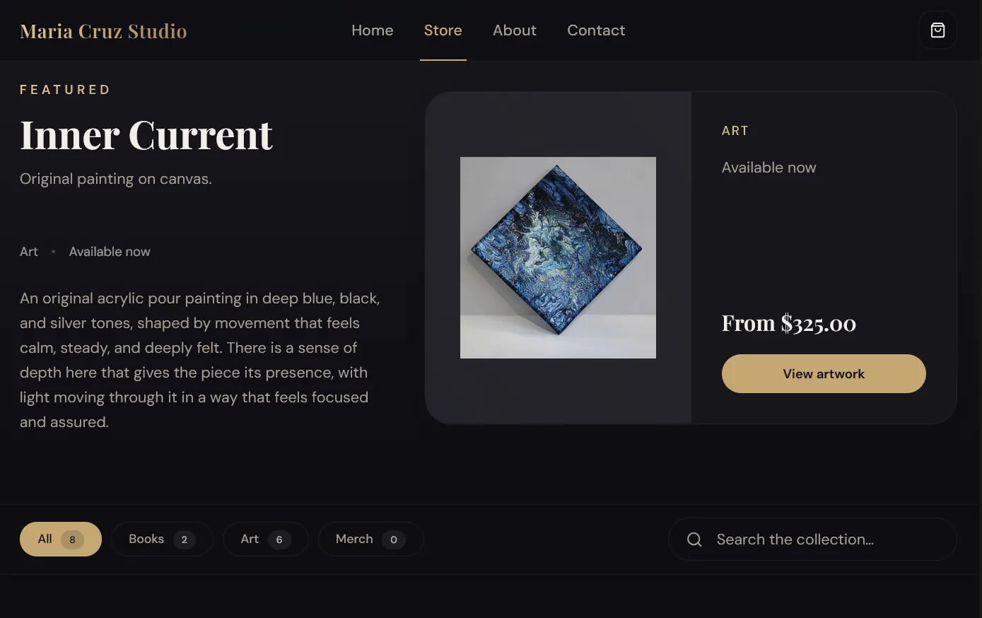Viewport: 982px width, 618px height.
Task: Click the search magnifier icon
Action: [x=694, y=540]
